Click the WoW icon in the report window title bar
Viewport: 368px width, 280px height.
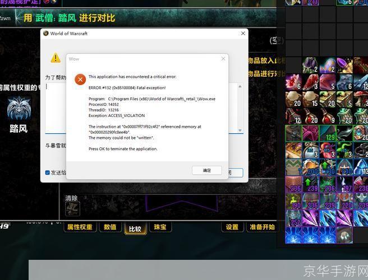pyautogui.click(x=46, y=33)
